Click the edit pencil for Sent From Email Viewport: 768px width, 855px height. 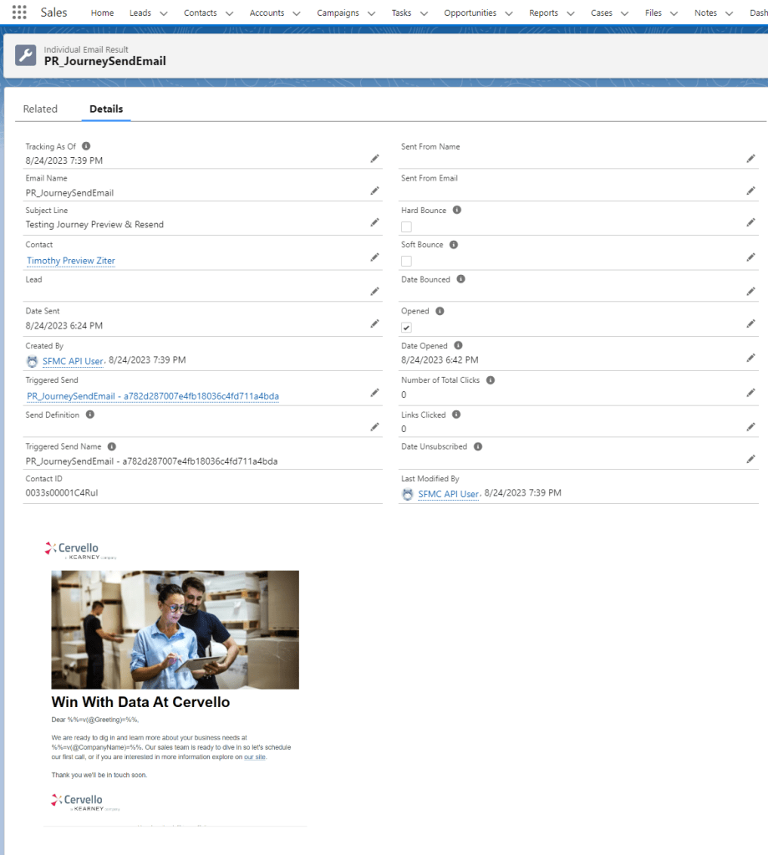(x=750, y=191)
